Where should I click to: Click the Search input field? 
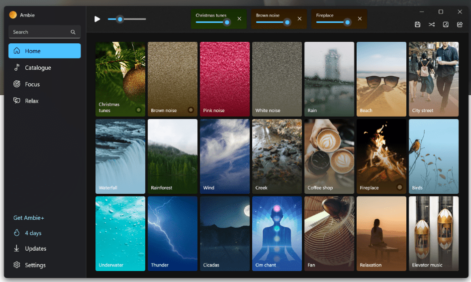pyautogui.click(x=40, y=32)
